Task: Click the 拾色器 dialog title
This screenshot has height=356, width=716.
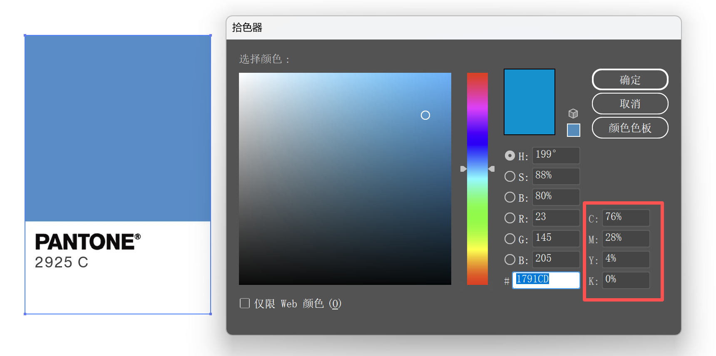Action: point(247,27)
